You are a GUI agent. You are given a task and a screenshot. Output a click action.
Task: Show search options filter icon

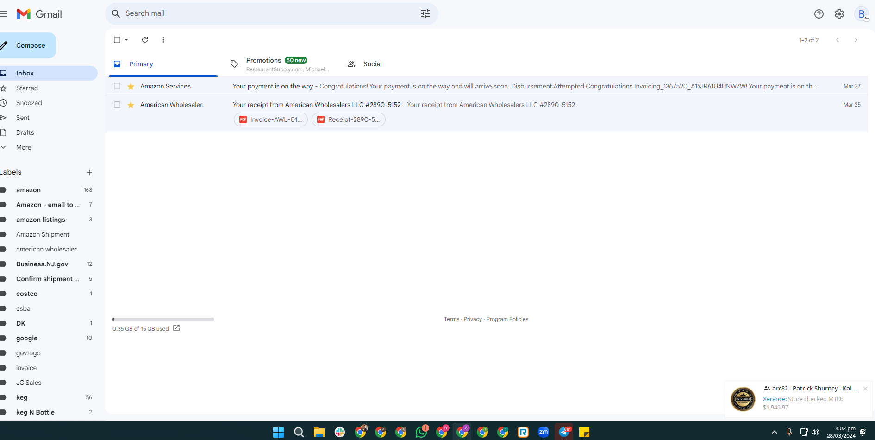click(425, 13)
